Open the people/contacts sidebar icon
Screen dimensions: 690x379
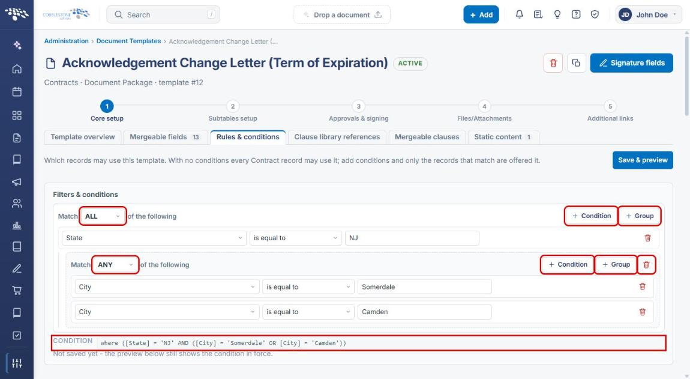[17, 203]
